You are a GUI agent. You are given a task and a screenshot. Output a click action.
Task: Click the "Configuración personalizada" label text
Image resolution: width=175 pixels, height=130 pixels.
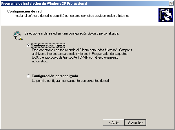(x=55, y=76)
